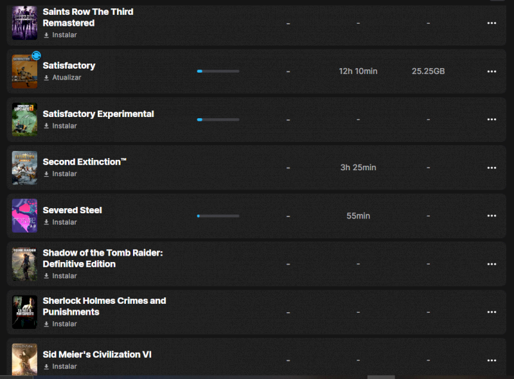The image size is (514, 379).
Task: Open options menu for Saints Row The Third
Action: point(492,23)
